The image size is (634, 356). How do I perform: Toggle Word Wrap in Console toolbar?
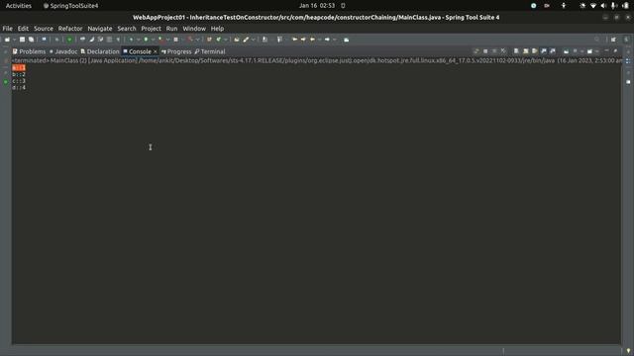coord(535,51)
